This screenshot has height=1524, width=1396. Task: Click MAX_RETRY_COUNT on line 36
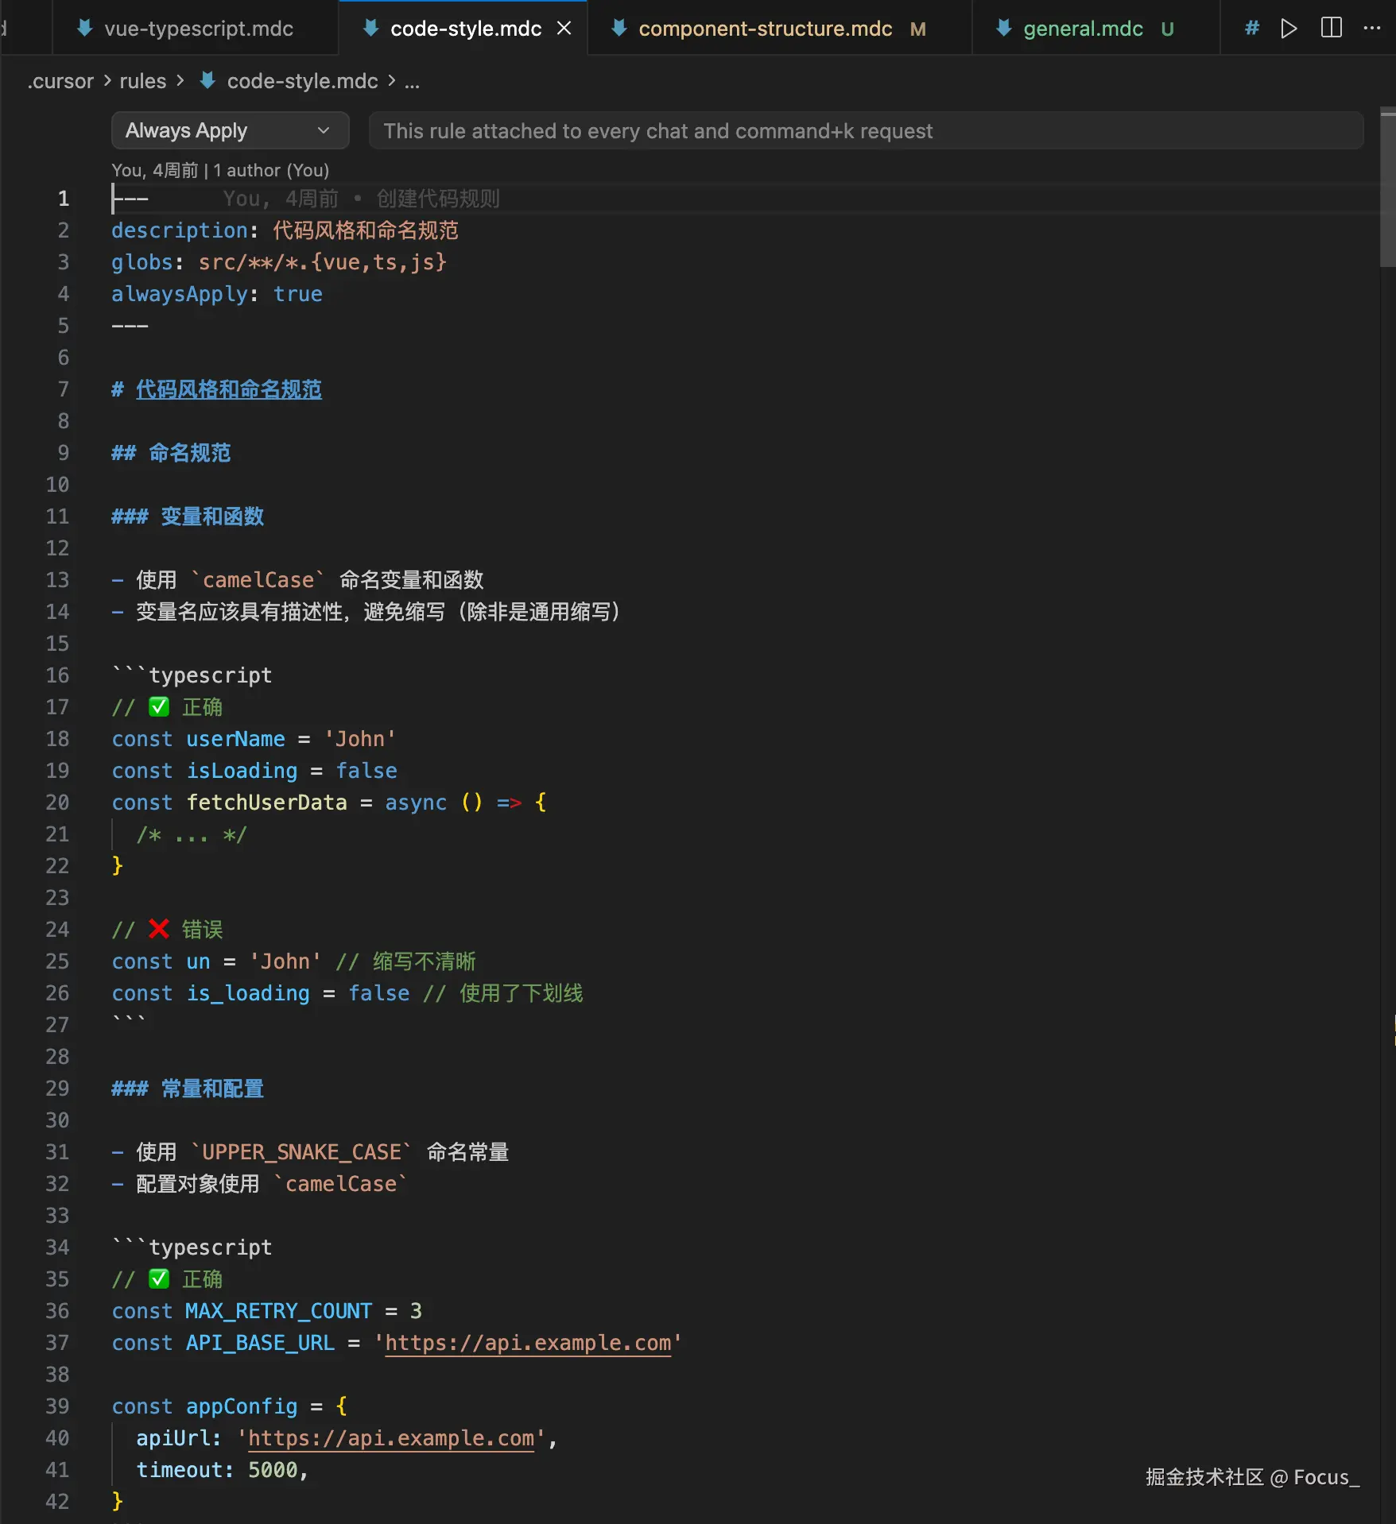(279, 1311)
